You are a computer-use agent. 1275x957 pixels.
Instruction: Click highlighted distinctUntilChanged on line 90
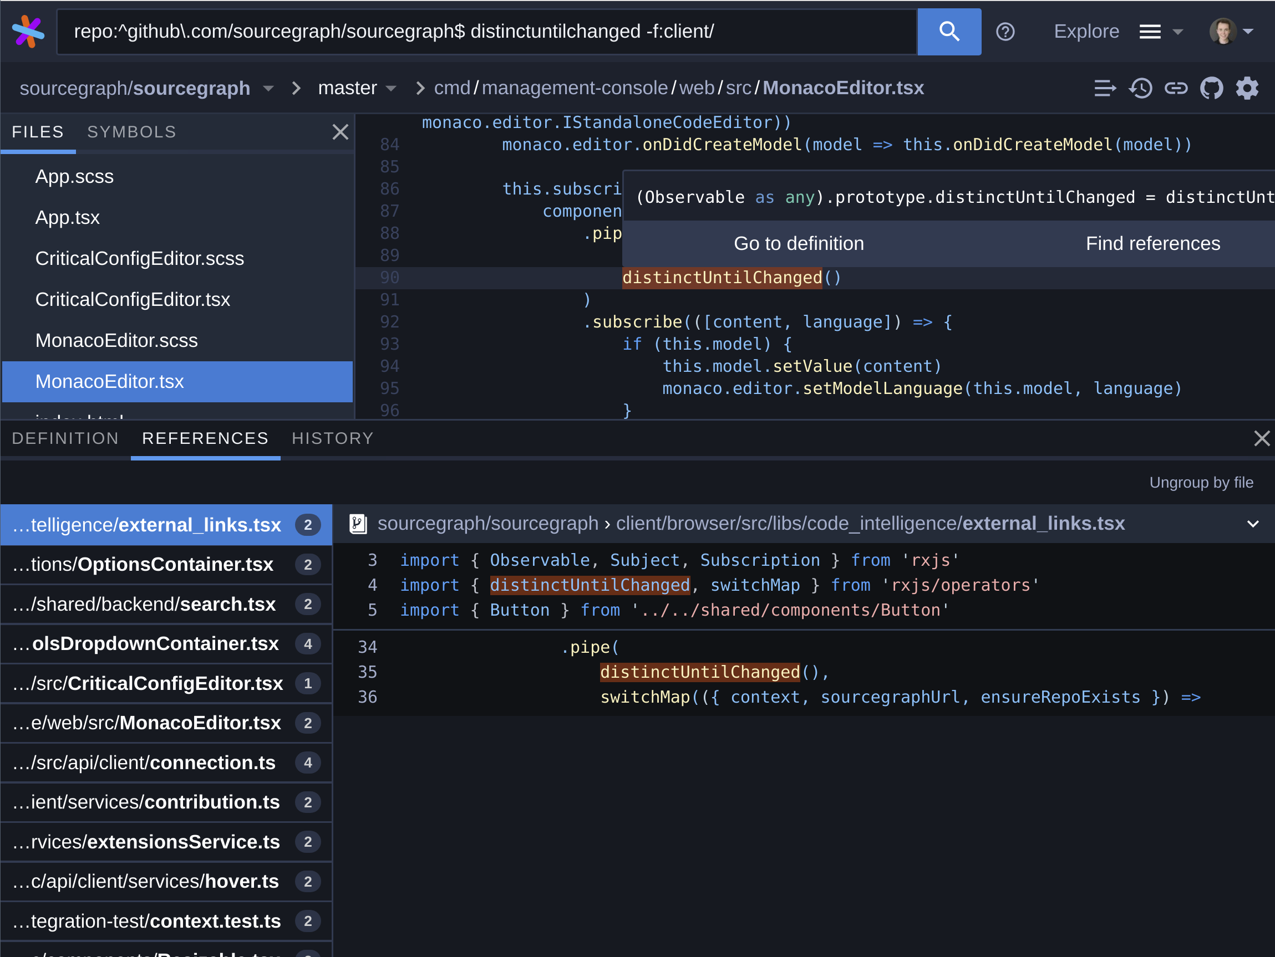coord(722,278)
